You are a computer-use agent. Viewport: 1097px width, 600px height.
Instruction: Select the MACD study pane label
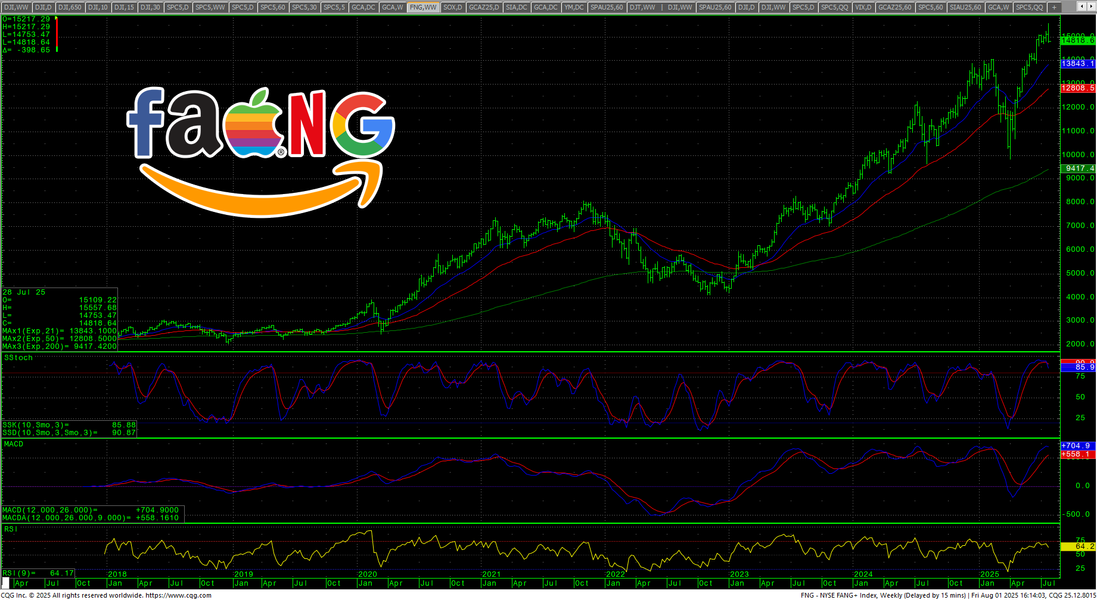(14, 444)
